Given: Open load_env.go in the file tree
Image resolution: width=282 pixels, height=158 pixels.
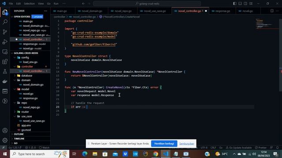Looking at the screenshot, I should [x=30, y=62].
